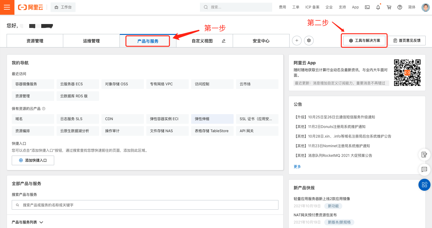Image resolution: width=432 pixels, height=228 pixels.
Task: Open 工单 menu in top bar
Action: (x=296, y=7)
